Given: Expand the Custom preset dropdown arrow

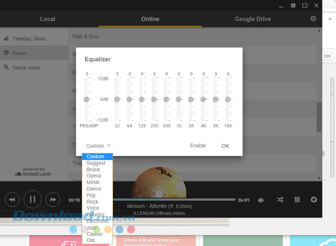Looking at the screenshot, I should (x=109, y=146).
